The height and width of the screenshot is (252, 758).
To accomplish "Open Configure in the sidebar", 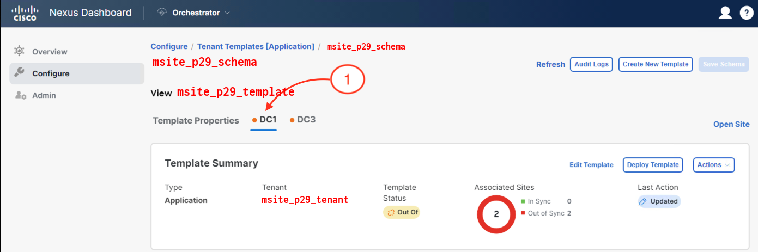I will click(77, 73).
